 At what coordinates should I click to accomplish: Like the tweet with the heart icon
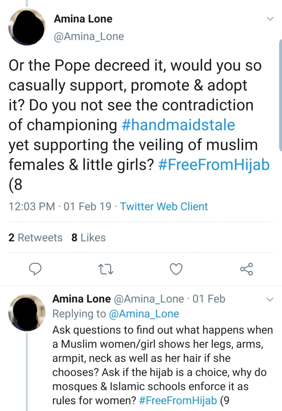176,269
